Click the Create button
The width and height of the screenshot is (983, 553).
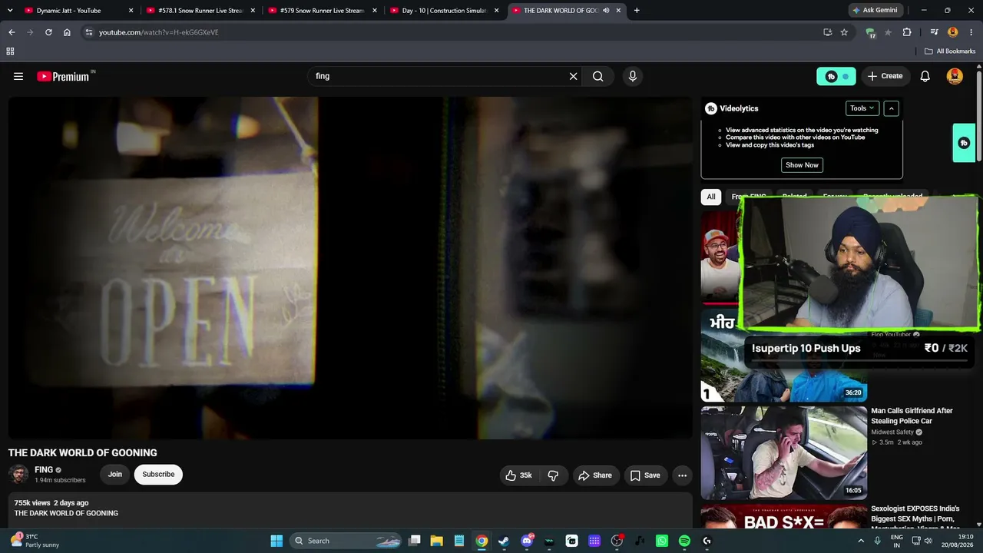pyautogui.click(x=885, y=76)
